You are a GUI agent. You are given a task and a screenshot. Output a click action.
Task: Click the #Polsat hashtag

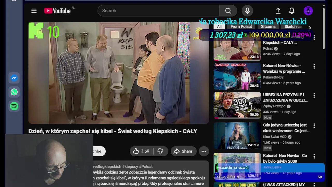tap(146, 166)
